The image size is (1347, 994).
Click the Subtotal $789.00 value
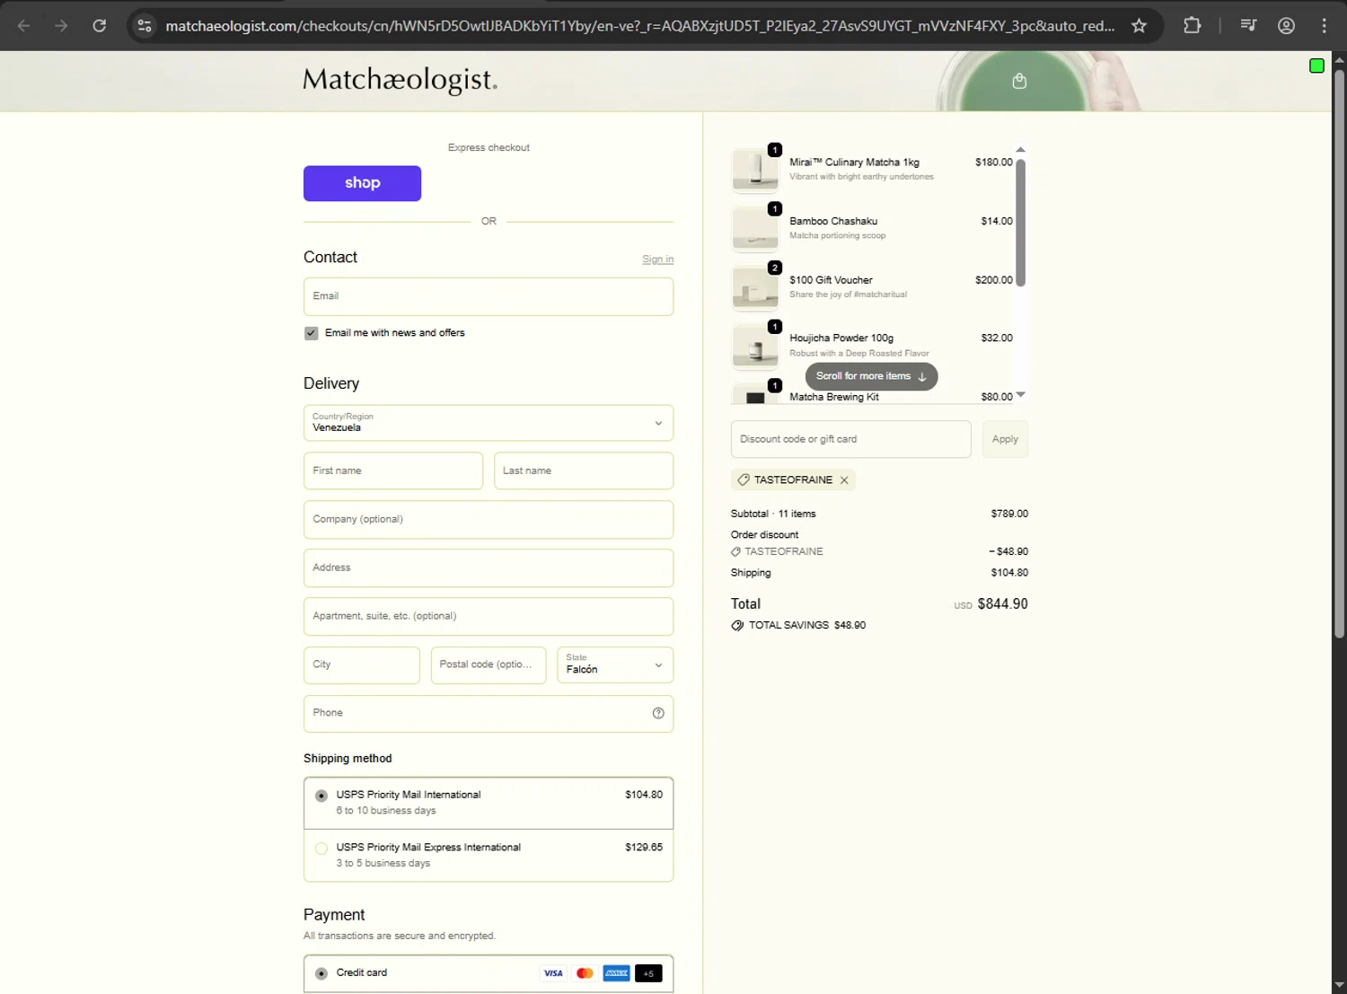pos(1009,514)
